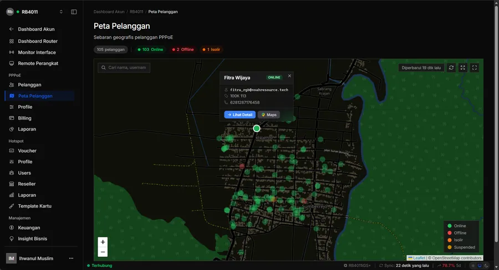Click the Online legend color dot
The height and width of the screenshot is (270, 499).
click(449, 226)
